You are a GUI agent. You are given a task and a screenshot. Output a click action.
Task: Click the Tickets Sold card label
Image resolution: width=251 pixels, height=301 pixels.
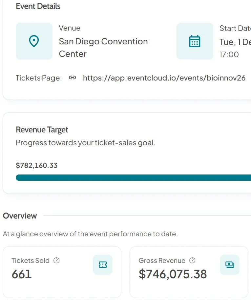(x=31, y=261)
